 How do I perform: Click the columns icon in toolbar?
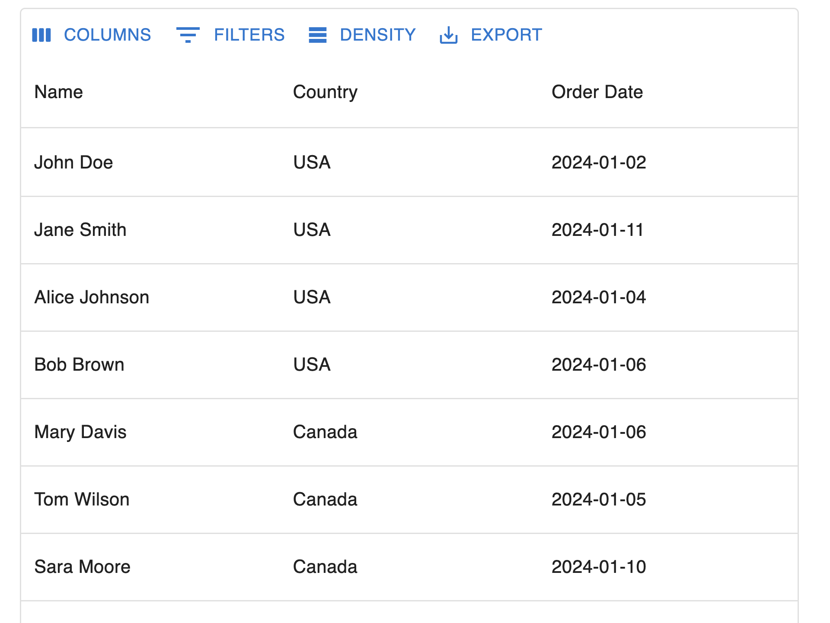pyautogui.click(x=41, y=35)
